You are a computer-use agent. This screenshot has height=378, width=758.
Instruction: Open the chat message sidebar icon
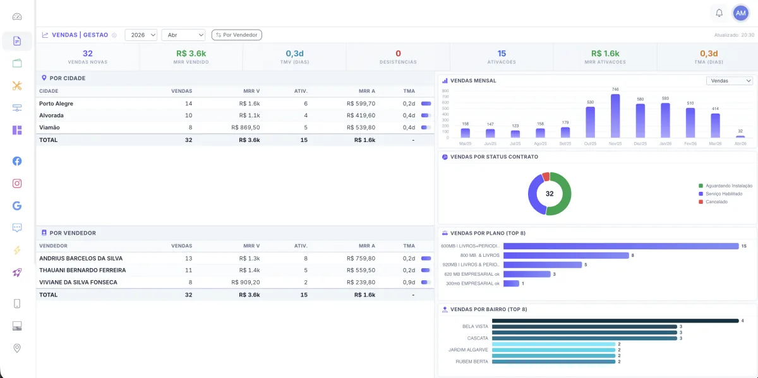coord(17,228)
